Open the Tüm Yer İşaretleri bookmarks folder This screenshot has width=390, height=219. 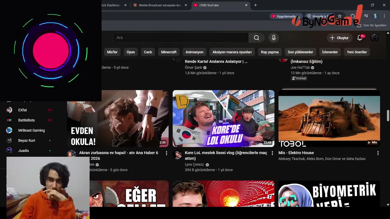pyautogui.click(x=372, y=25)
